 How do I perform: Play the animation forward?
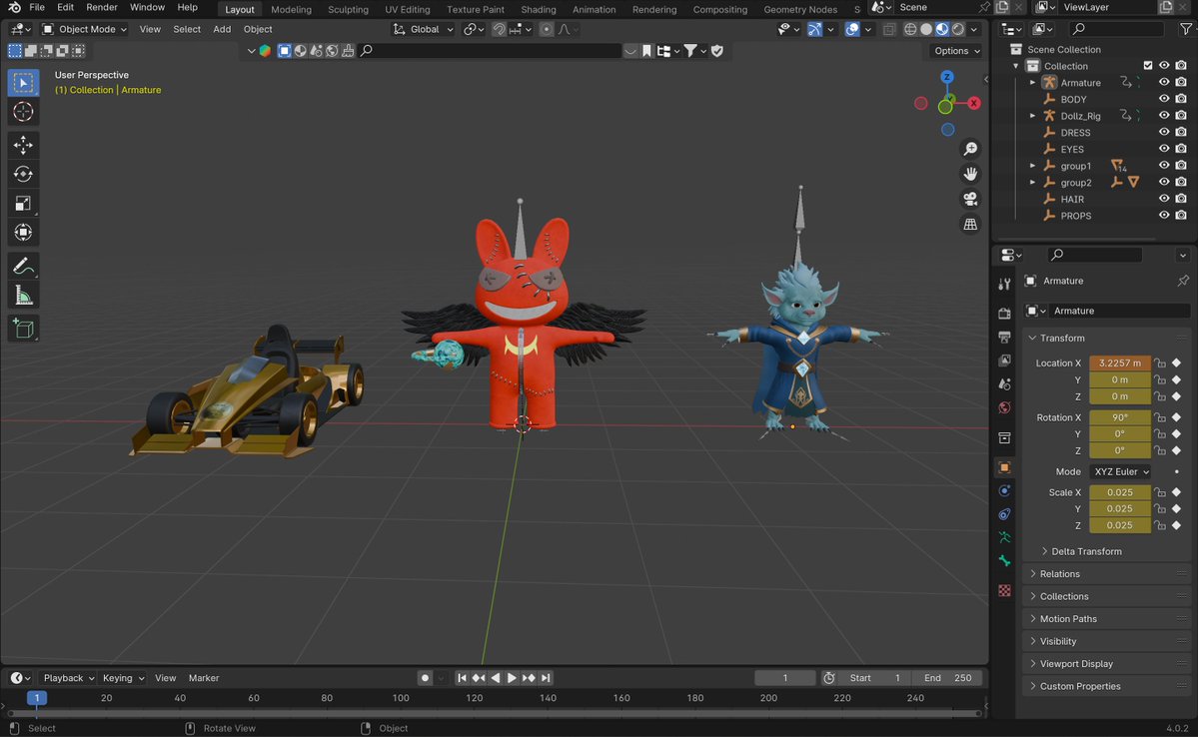(512, 678)
